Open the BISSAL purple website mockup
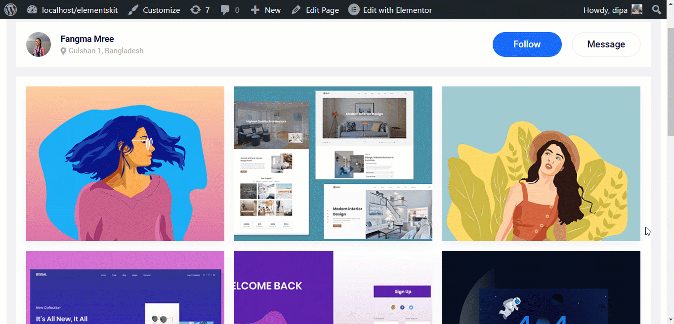The width and height of the screenshot is (674, 324). pyautogui.click(x=125, y=287)
